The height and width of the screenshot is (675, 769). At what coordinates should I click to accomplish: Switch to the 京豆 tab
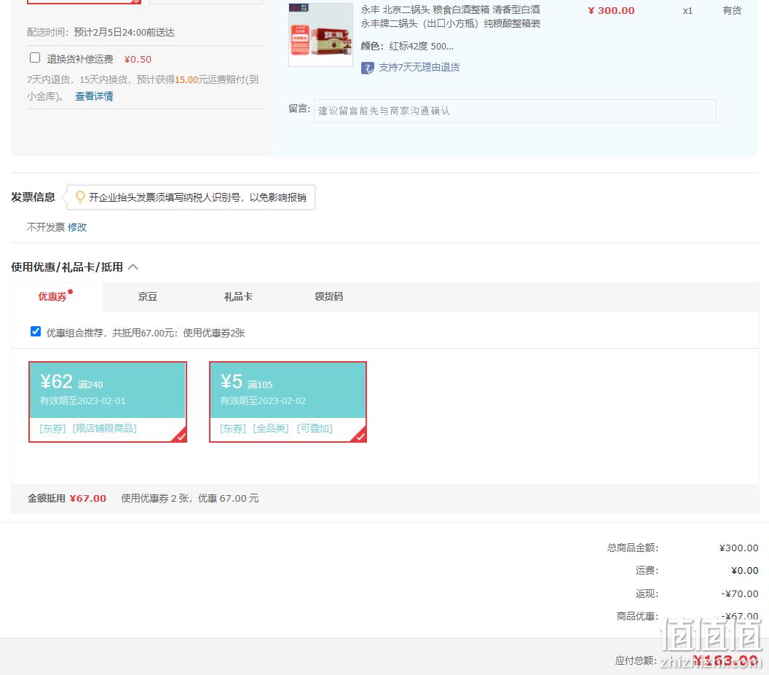tap(148, 297)
